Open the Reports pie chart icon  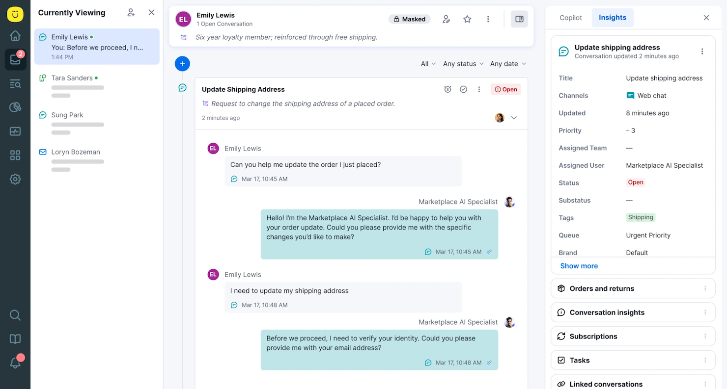(15, 107)
